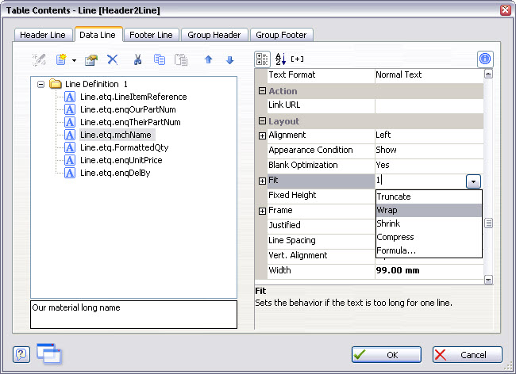
Task: Click the categorized property view icon
Action: pos(262,59)
